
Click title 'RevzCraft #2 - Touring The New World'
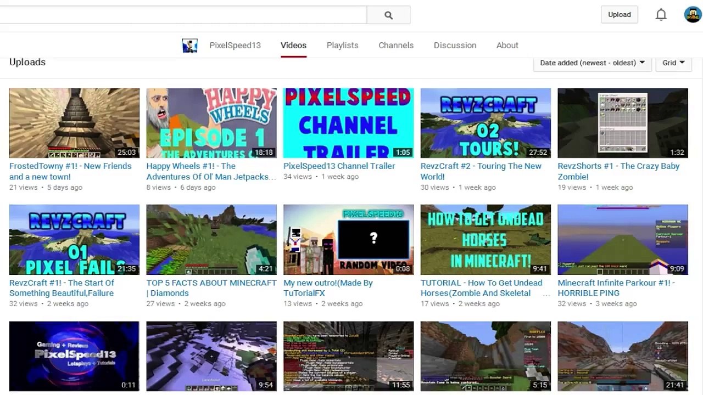481,171
